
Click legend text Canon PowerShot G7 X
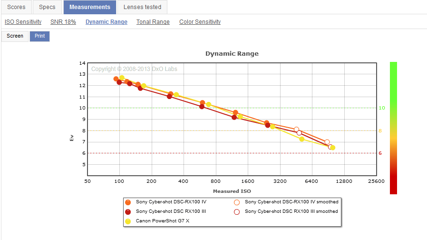coord(163,221)
